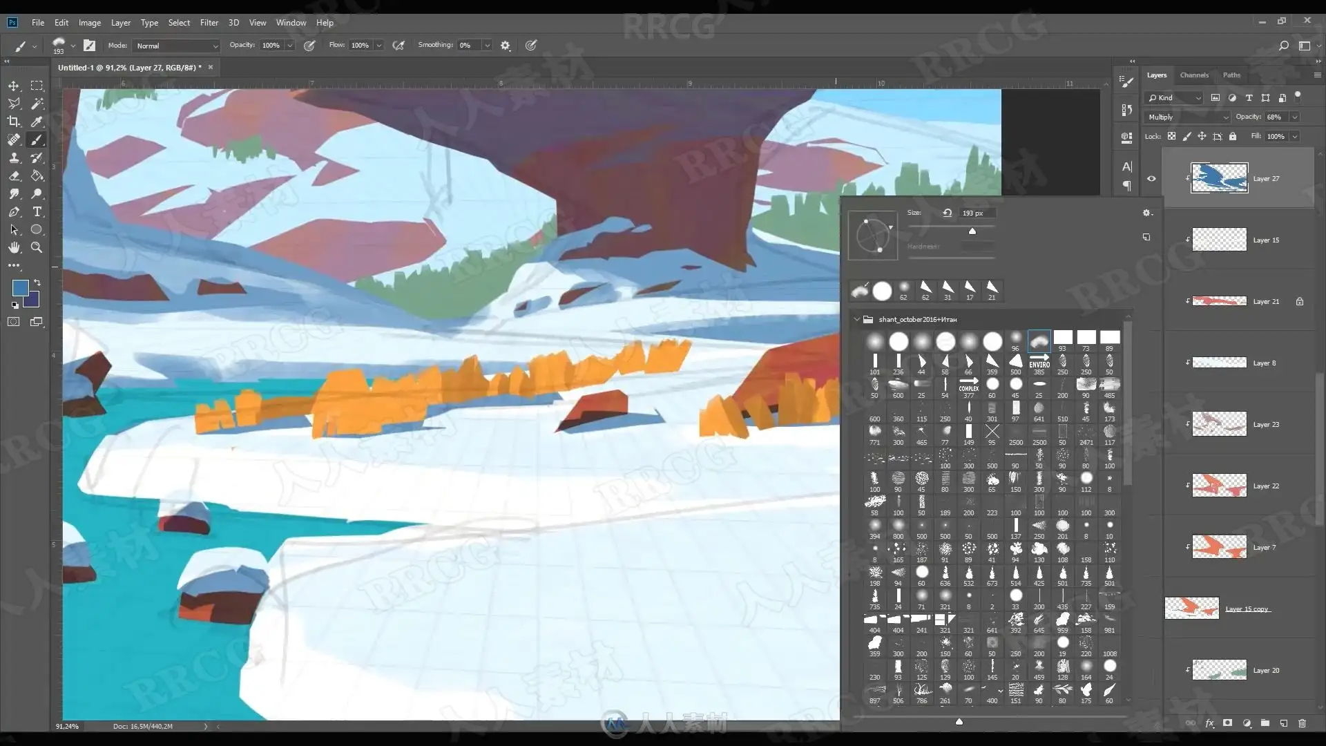Open the Filter menu
This screenshot has width=1326, height=746.
(x=209, y=22)
